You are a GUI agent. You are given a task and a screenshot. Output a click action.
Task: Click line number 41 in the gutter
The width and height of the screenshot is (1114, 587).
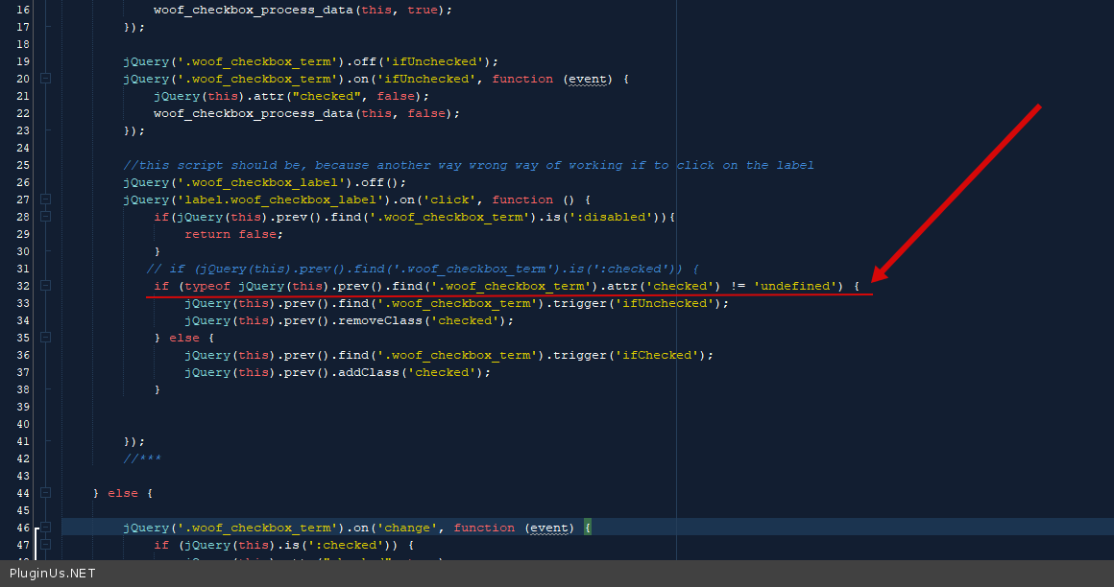coord(23,441)
